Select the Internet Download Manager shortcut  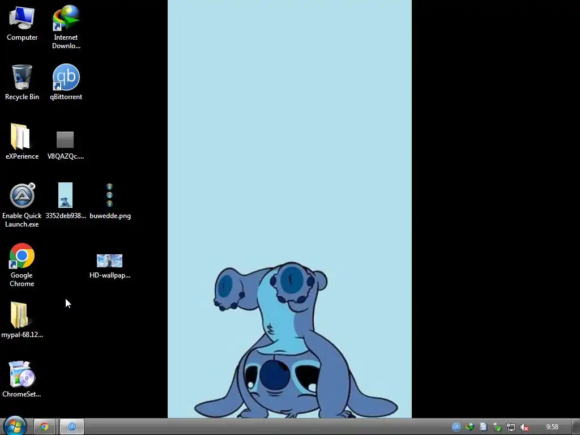click(x=66, y=27)
